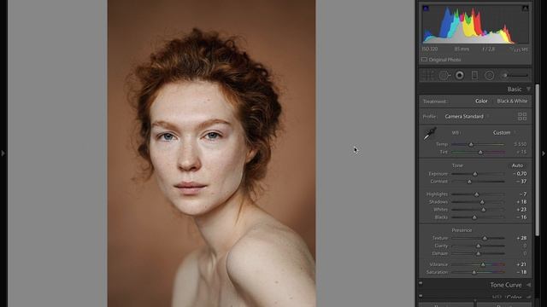Viewport: 547px width, 307px height.
Task: Select the Spot Removal tool
Action: coord(444,75)
